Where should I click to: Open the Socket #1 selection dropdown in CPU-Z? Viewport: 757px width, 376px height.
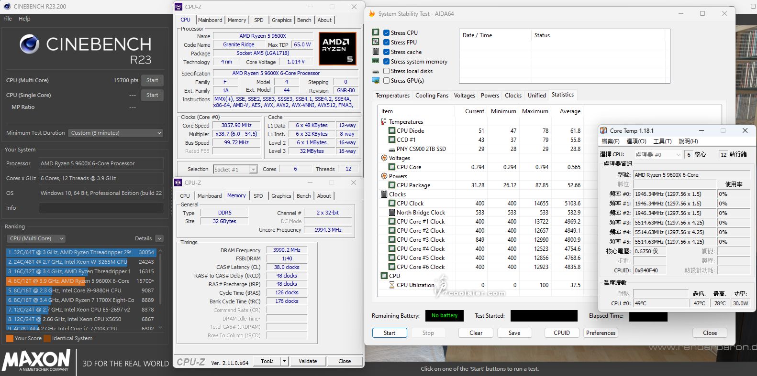(235, 169)
